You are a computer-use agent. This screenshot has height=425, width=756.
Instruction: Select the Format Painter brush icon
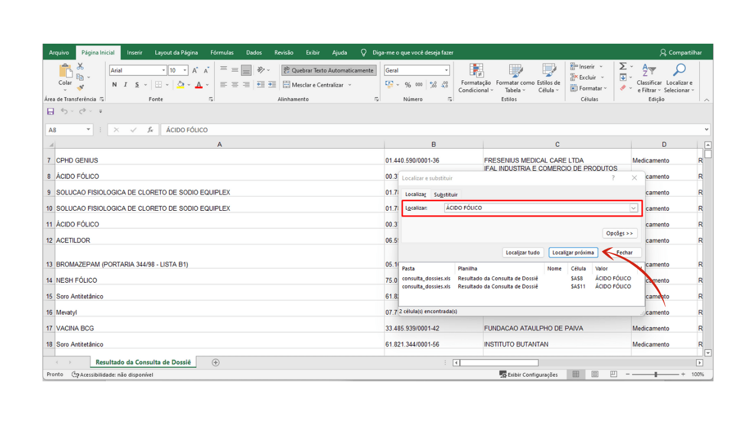pos(80,87)
